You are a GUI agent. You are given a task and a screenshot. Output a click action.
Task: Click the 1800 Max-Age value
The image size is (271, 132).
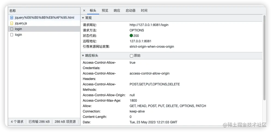pos(133,101)
